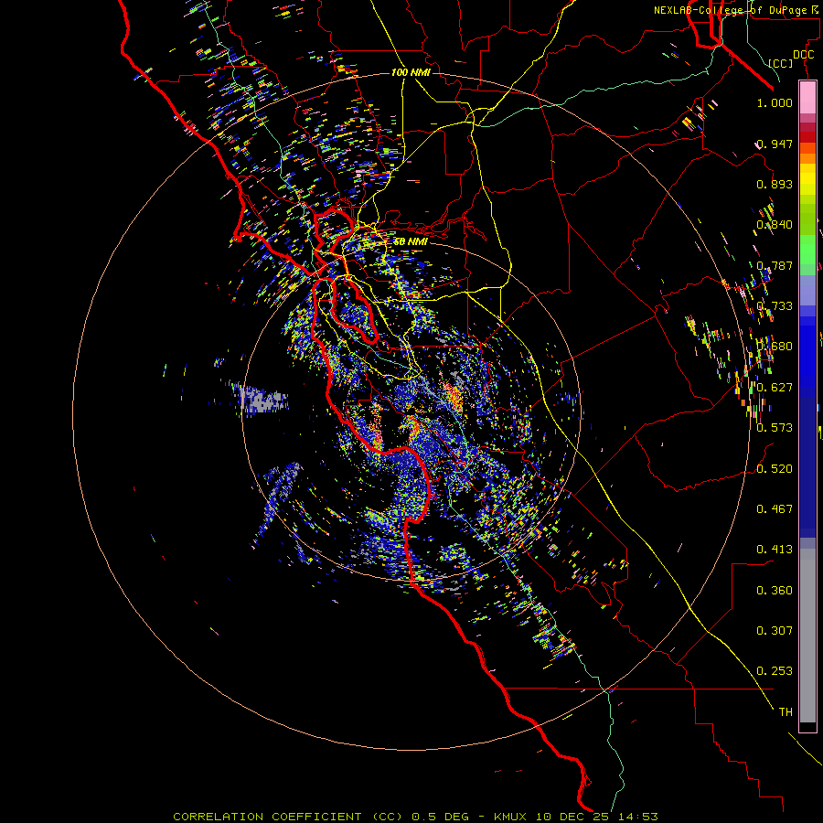Click the 0.733 legend value

coord(775,306)
